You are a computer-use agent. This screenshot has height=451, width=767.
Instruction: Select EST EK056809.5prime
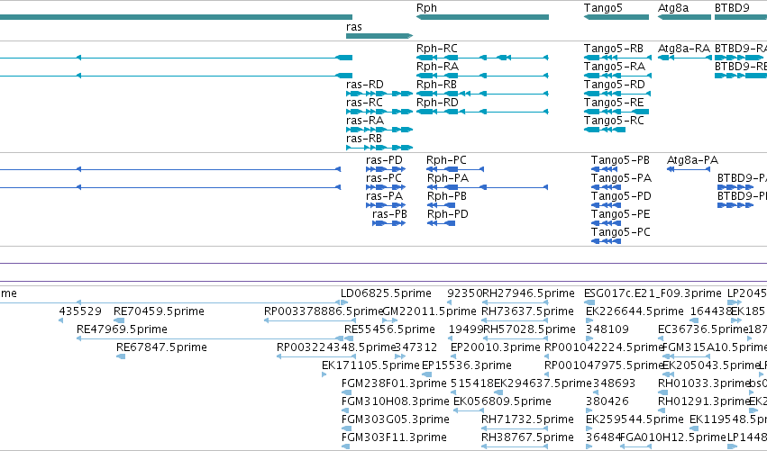tap(502, 401)
